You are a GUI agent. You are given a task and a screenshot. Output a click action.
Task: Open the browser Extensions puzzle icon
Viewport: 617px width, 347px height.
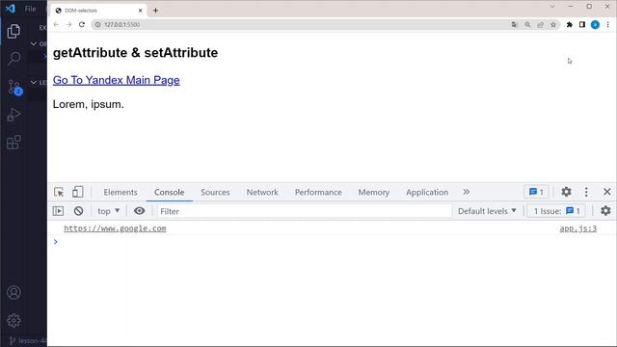(570, 24)
